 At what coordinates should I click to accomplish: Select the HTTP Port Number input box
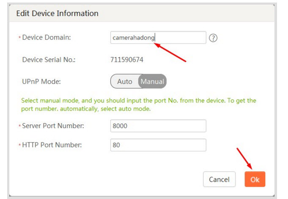click(158, 145)
